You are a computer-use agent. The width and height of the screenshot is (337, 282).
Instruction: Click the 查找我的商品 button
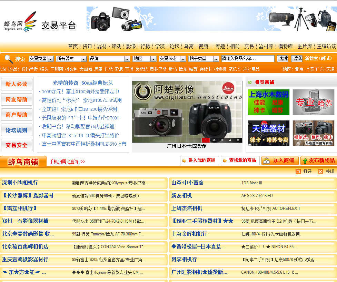tap(240, 161)
